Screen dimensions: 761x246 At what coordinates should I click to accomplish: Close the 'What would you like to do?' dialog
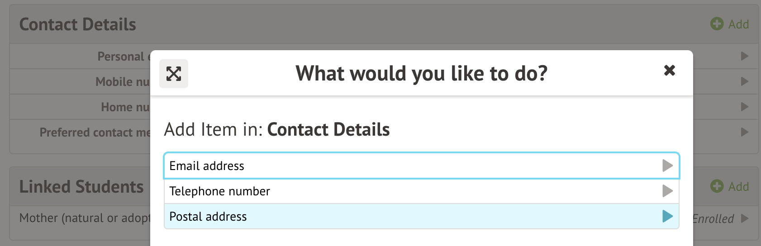669,71
